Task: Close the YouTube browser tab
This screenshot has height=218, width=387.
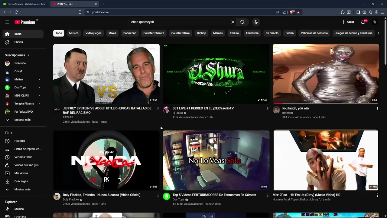Action: click(96, 4)
